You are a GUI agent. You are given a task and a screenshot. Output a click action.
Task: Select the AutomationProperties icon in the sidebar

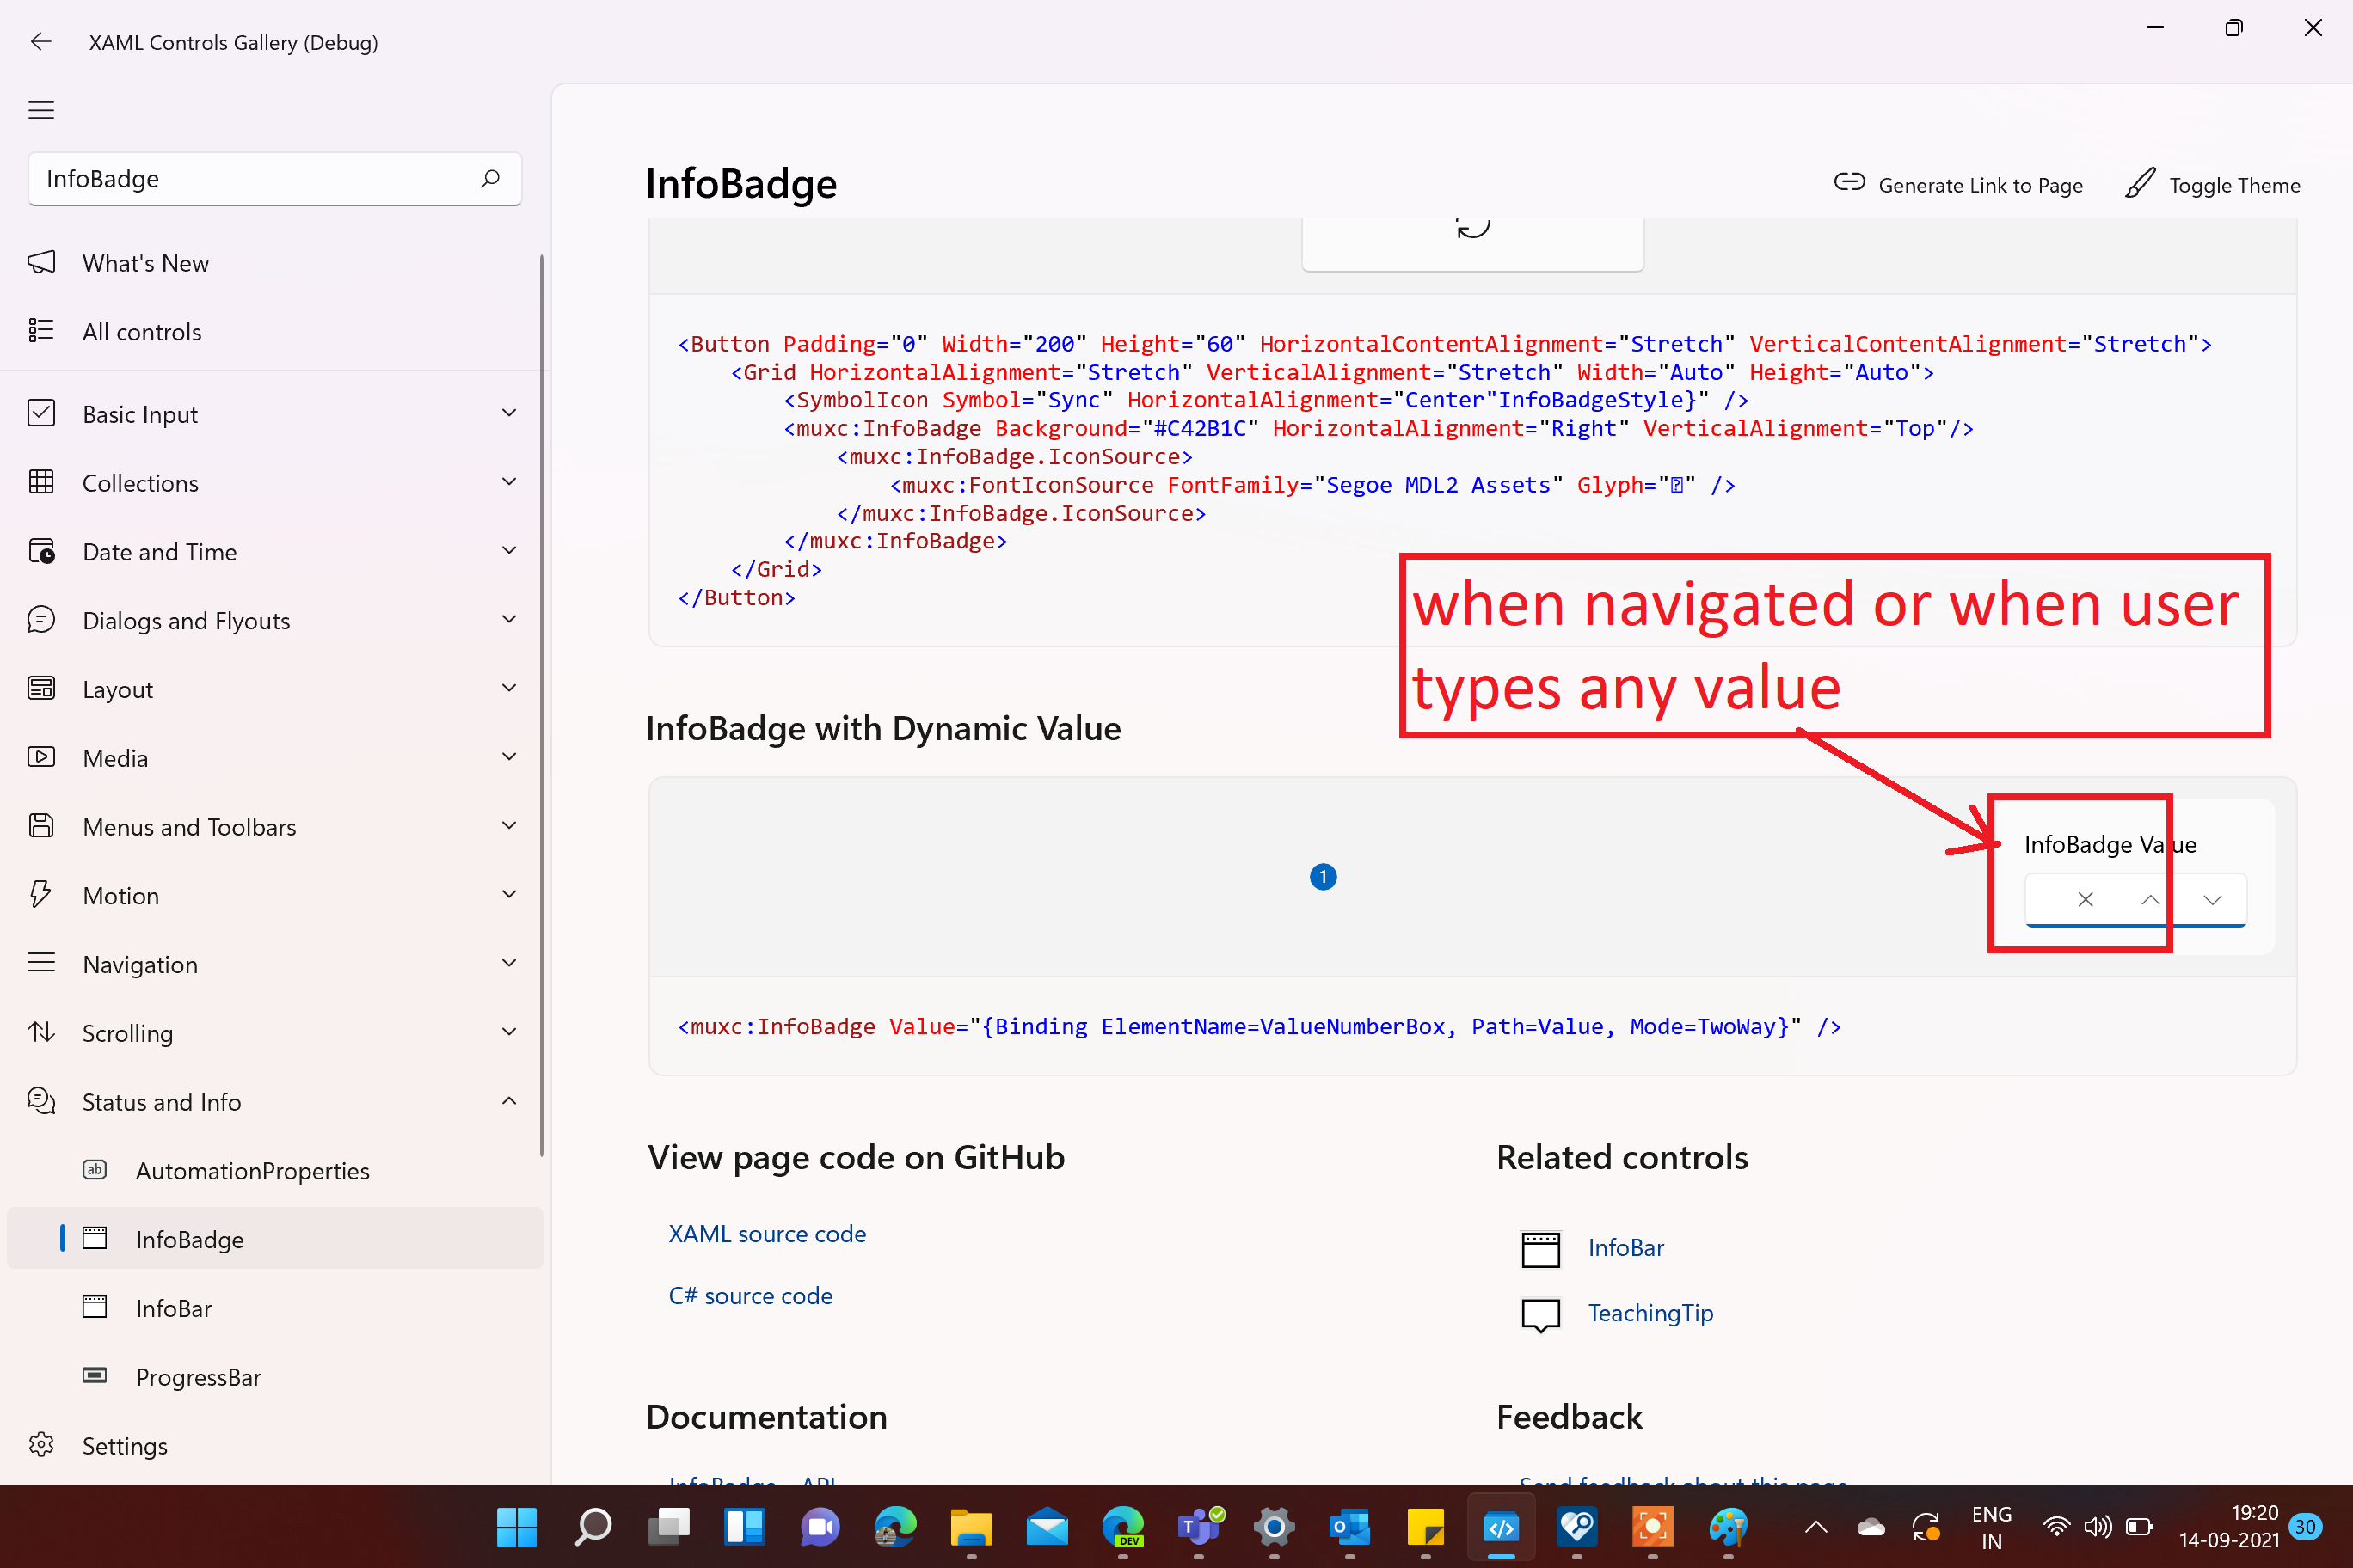pos(95,1169)
